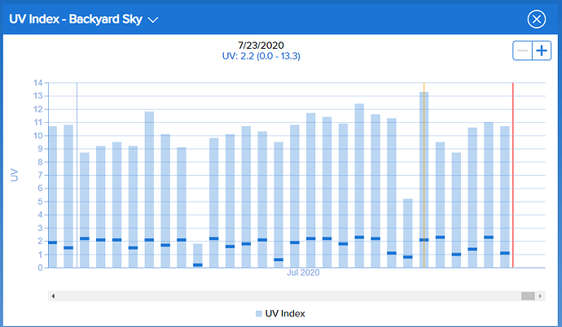Image resolution: width=562 pixels, height=327 pixels.
Task: Close the UV Index chart panel
Action: tap(536, 19)
